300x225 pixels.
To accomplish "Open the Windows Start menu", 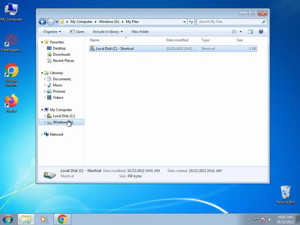I will click(8, 219).
